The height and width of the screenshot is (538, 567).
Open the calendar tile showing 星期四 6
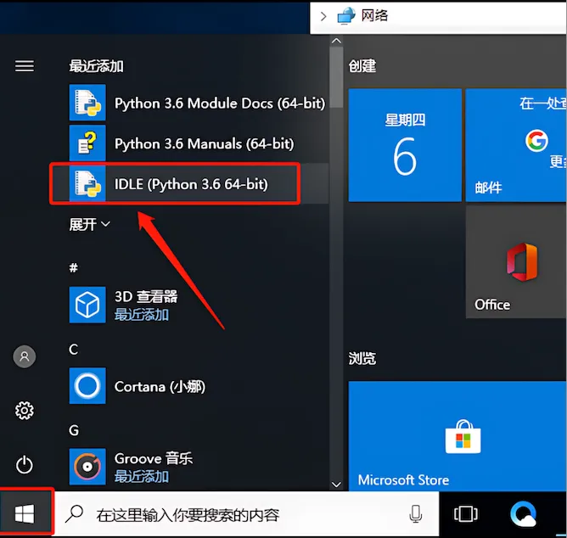coord(405,145)
